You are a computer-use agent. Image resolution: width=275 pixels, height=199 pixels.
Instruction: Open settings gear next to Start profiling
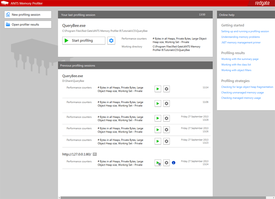[111, 41]
